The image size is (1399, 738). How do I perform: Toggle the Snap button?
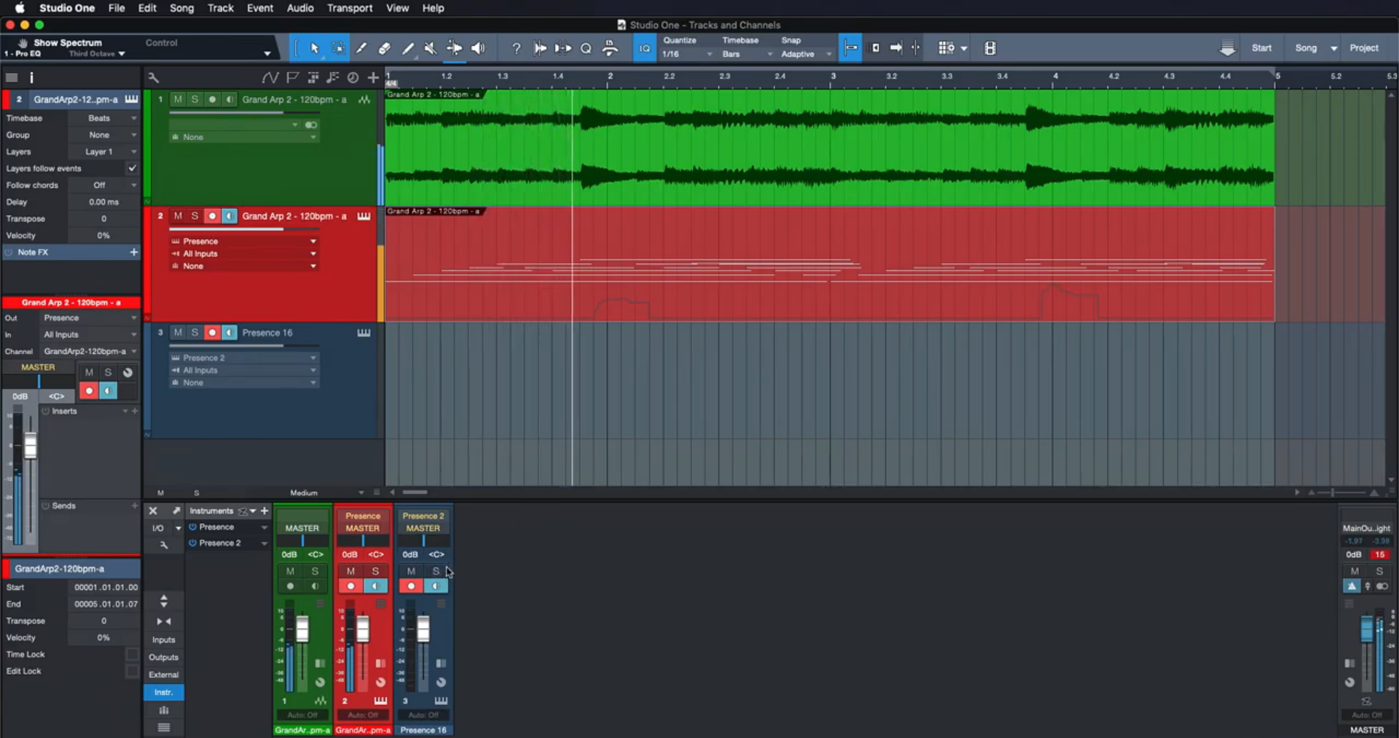click(x=850, y=48)
